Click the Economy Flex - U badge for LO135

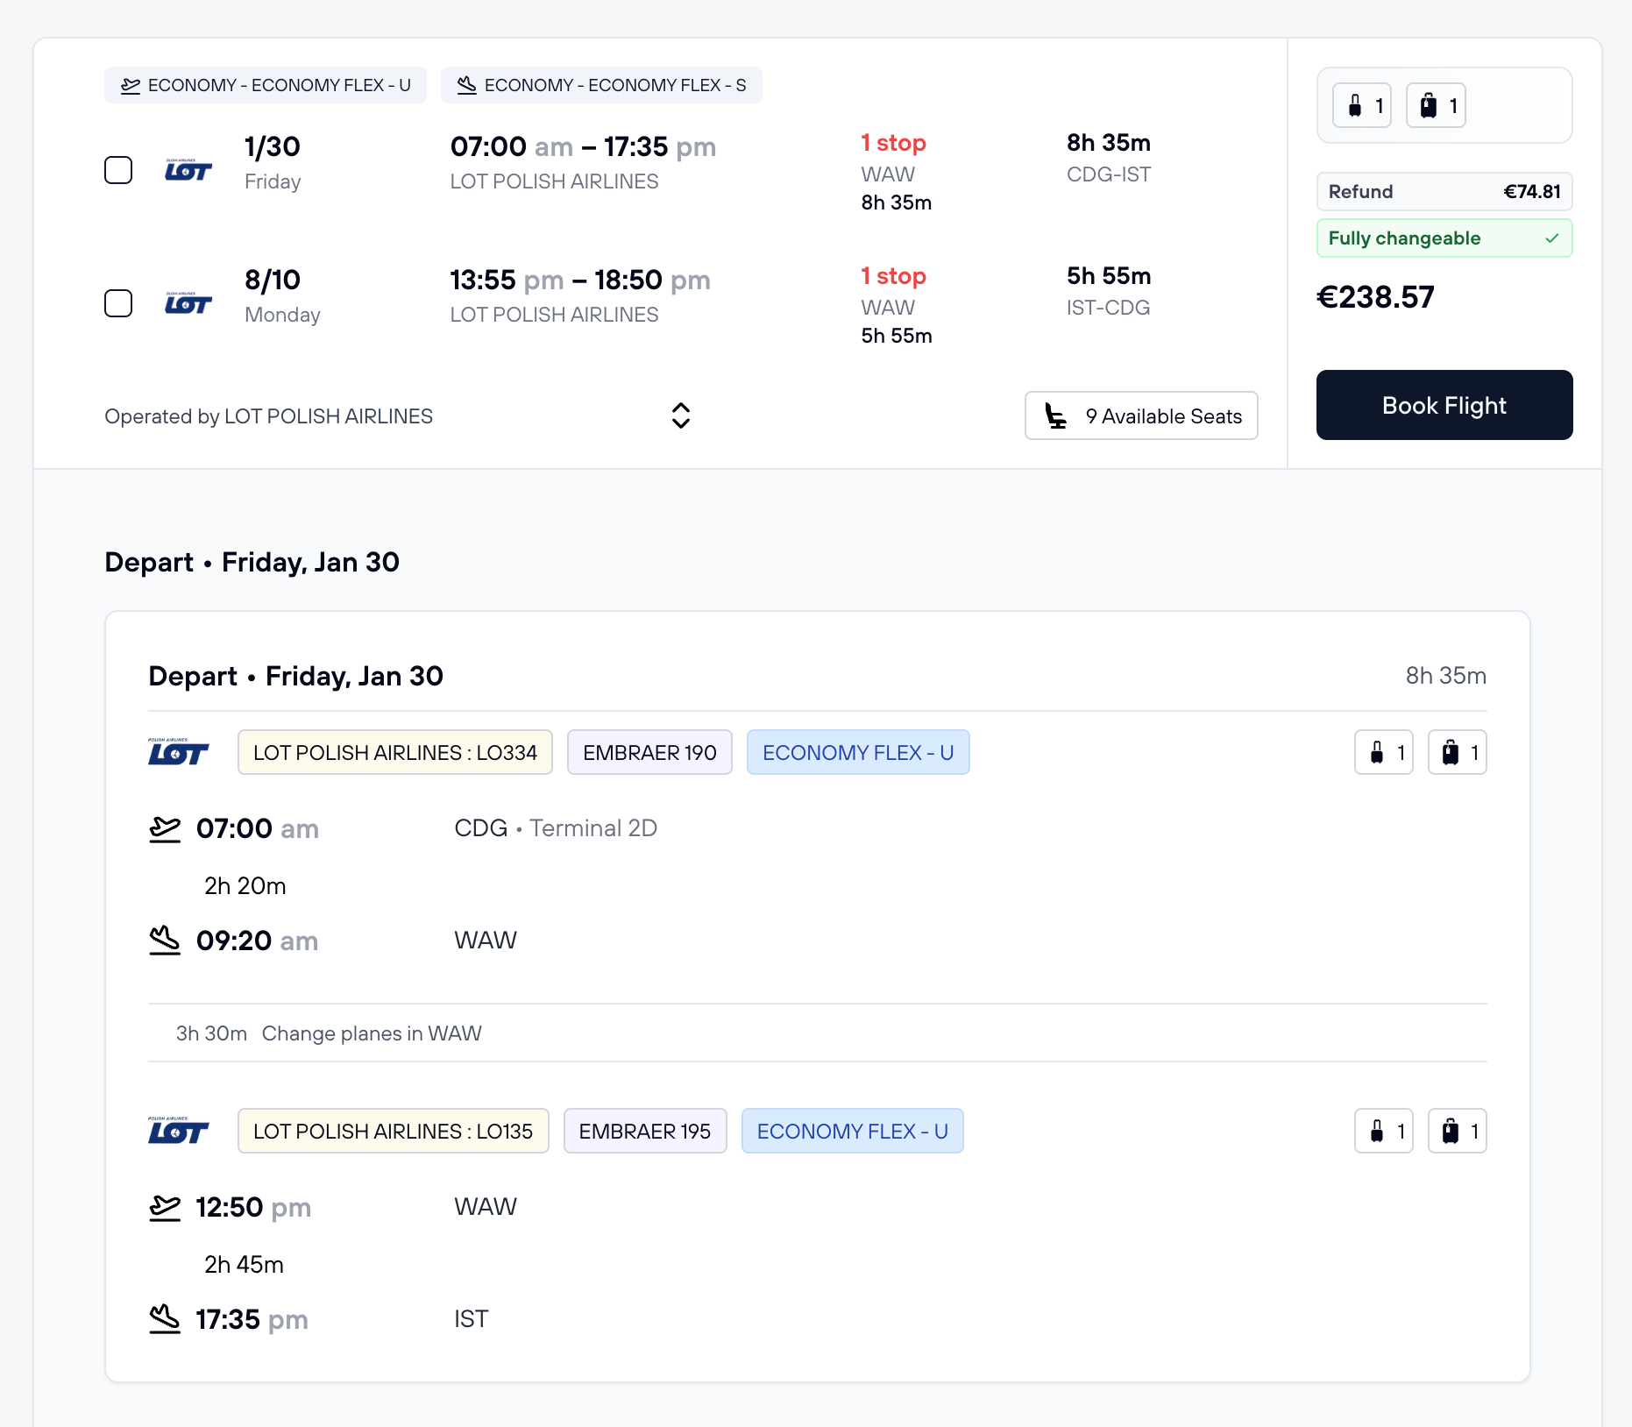coord(852,1131)
